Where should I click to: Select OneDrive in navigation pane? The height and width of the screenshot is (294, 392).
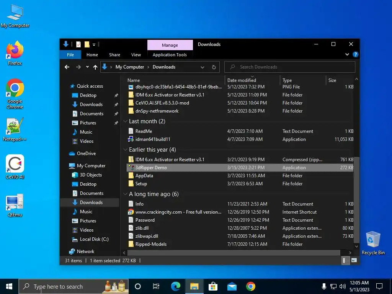[86, 154]
